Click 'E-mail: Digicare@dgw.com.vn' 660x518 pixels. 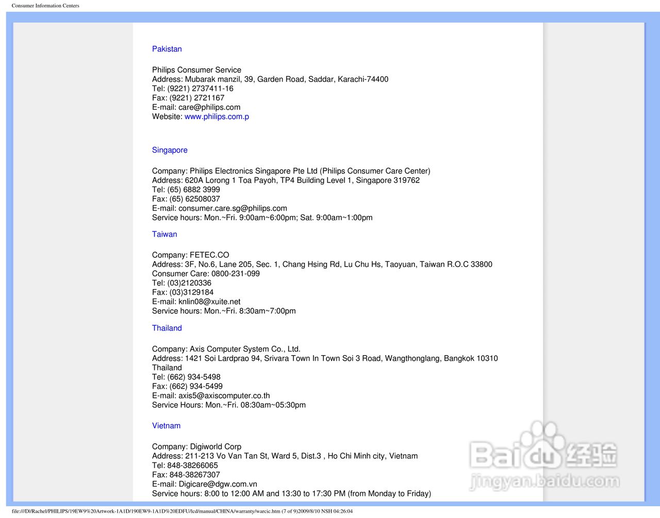pos(205,484)
